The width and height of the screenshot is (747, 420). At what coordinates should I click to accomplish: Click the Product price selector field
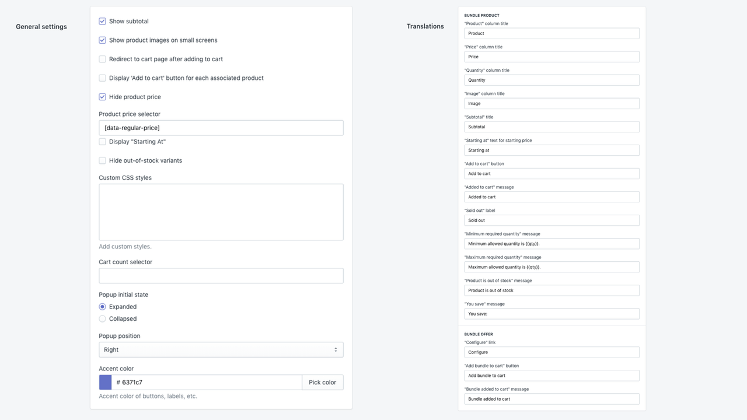pyautogui.click(x=221, y=128)
